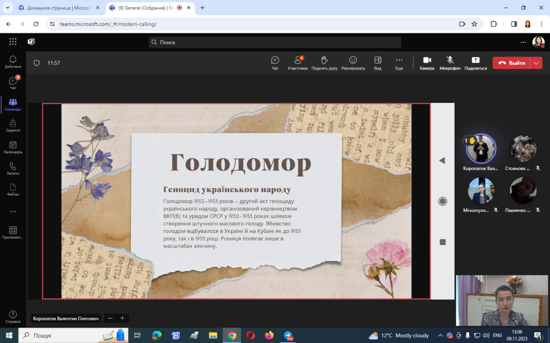
Task: Unmute the Микрофон
Action: click(450, 63)
